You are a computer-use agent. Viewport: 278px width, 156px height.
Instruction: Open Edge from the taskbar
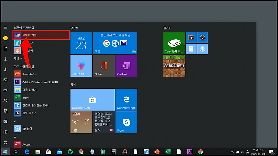(x=27, y=152)
